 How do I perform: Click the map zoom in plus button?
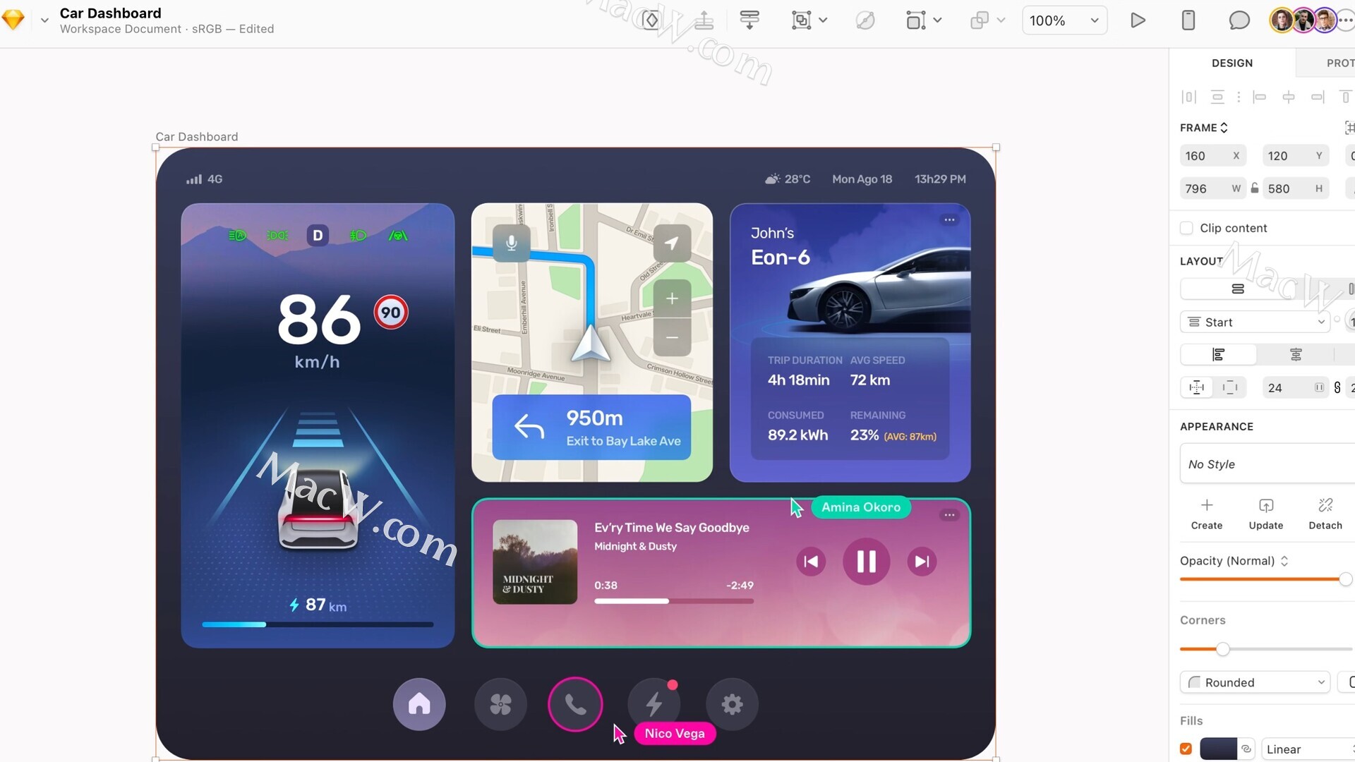[672, 298]
